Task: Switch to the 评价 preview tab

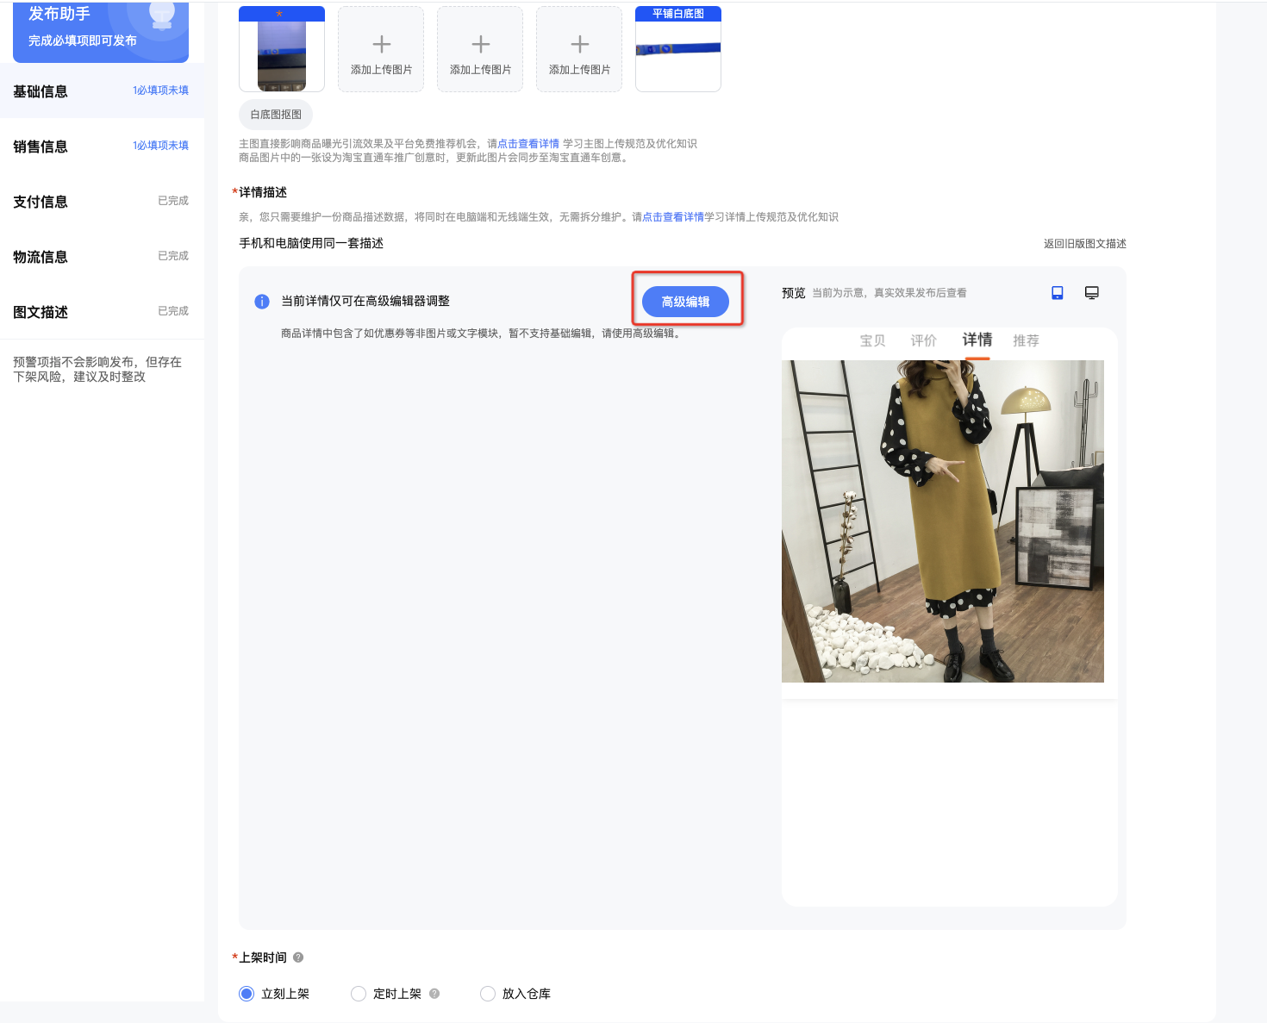Action: (924, 340)
